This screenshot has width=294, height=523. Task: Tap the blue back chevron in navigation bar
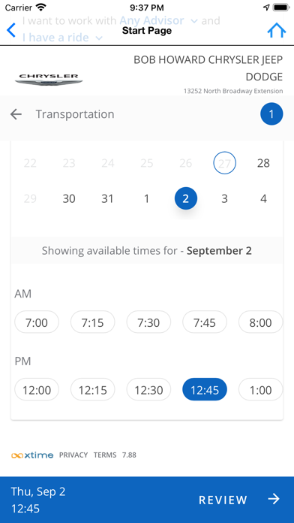click(11, 30)
